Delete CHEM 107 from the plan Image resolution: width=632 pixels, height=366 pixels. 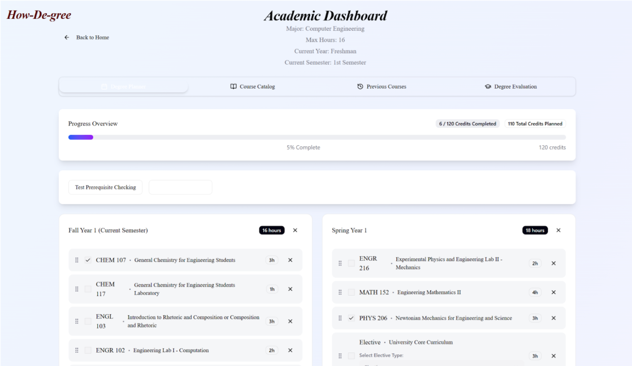[290, 260]
